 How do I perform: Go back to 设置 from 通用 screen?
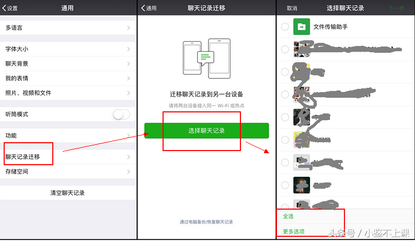click(x=10, y=8)
